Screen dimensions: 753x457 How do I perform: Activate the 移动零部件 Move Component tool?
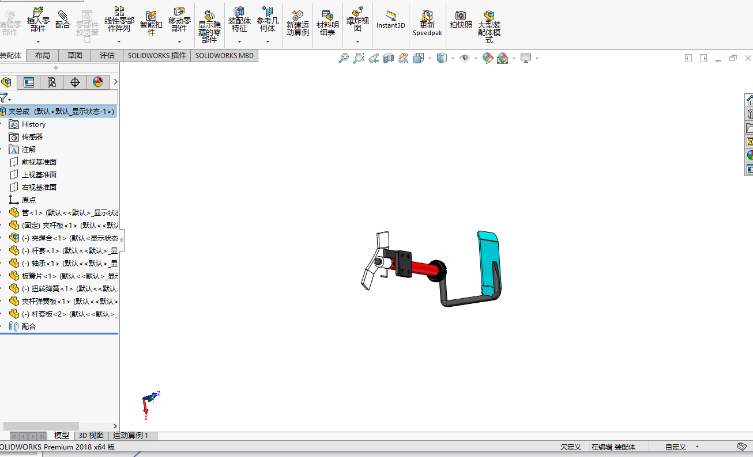179,19
